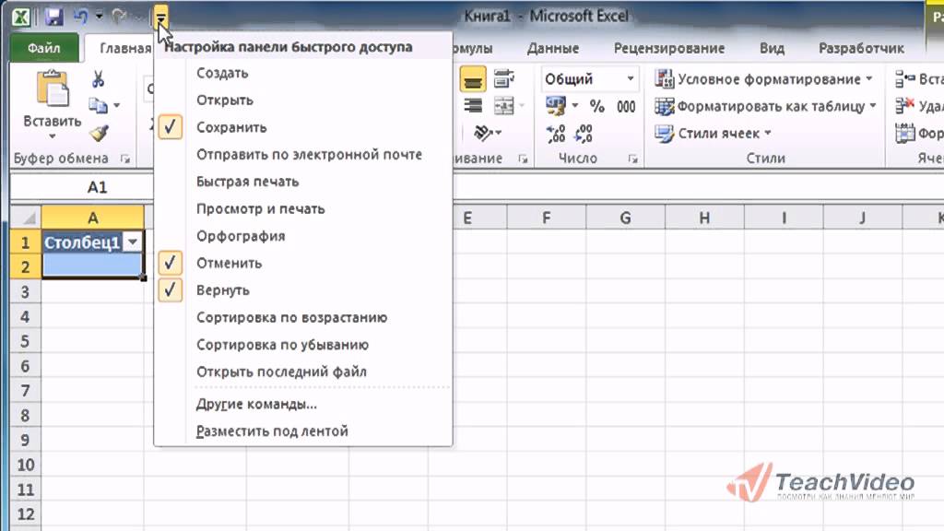This screenshot has width=944, height=531.
Task: Click the percent style icon
Action: click(x=596, y=107)
